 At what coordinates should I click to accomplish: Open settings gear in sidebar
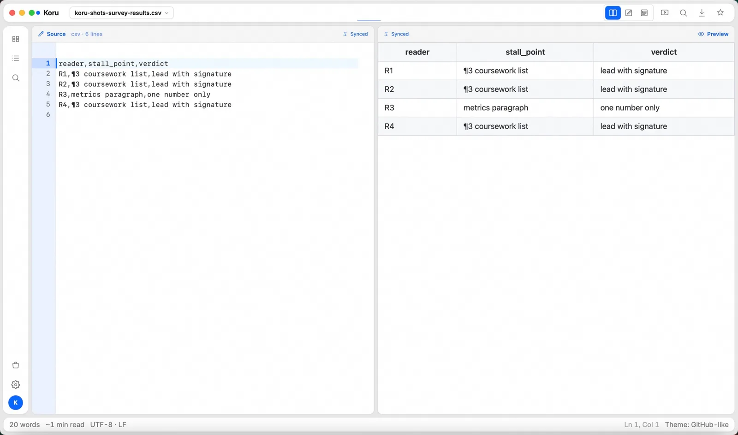click(x=16, y=385)
